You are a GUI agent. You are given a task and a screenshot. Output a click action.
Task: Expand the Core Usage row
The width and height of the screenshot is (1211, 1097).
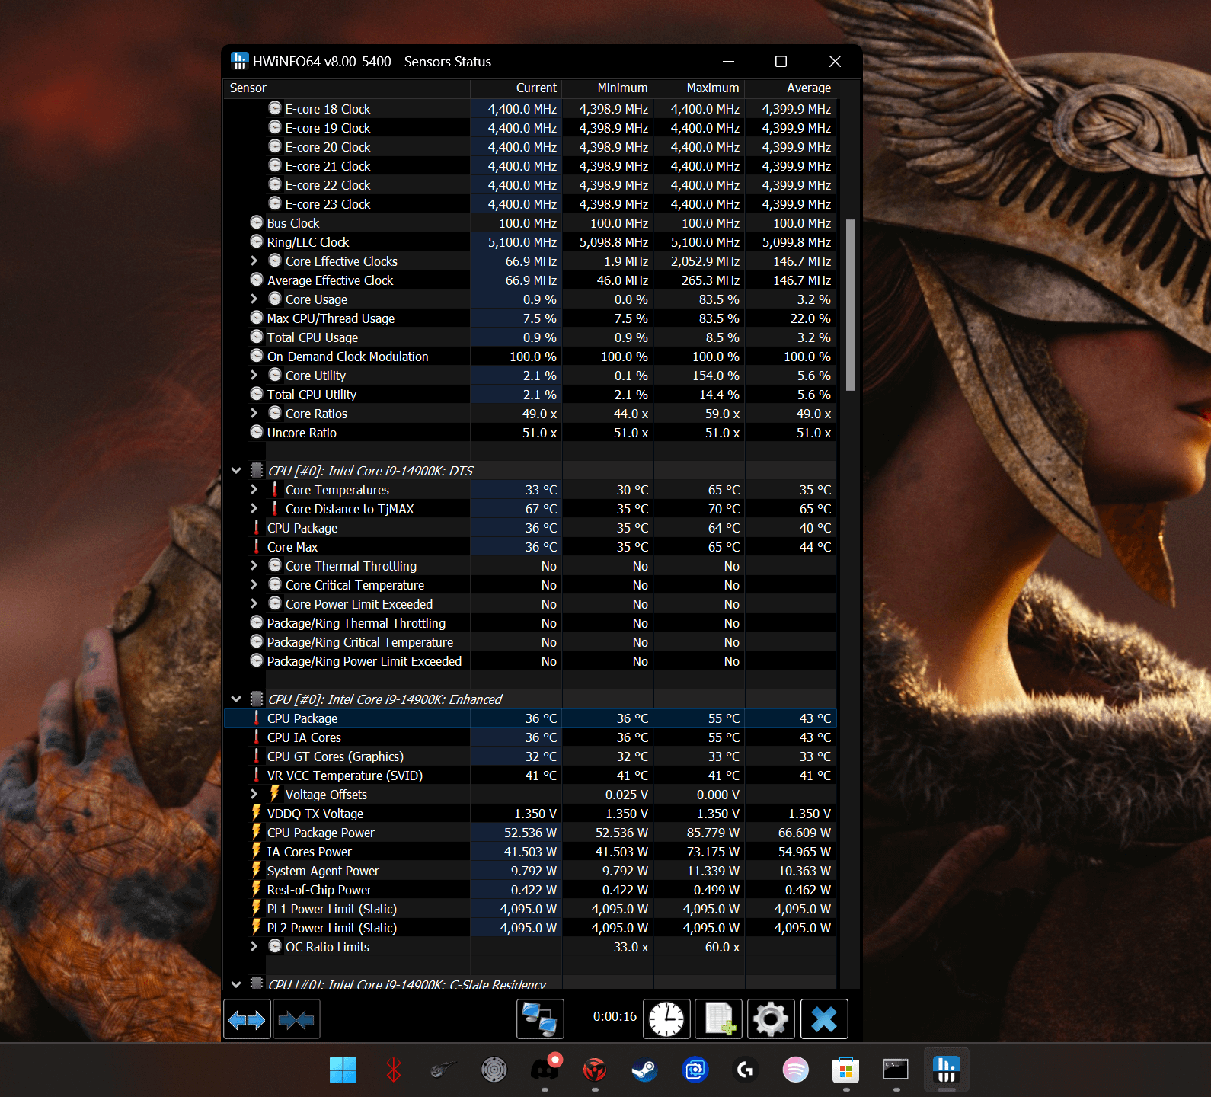coord(254,299)
